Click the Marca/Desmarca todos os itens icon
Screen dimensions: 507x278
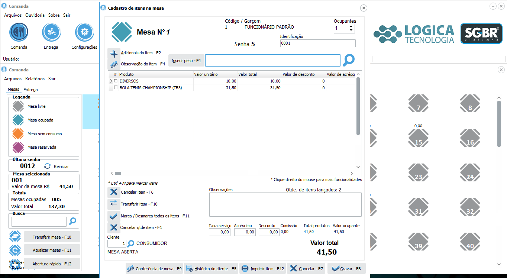click(x=113, y=216)
